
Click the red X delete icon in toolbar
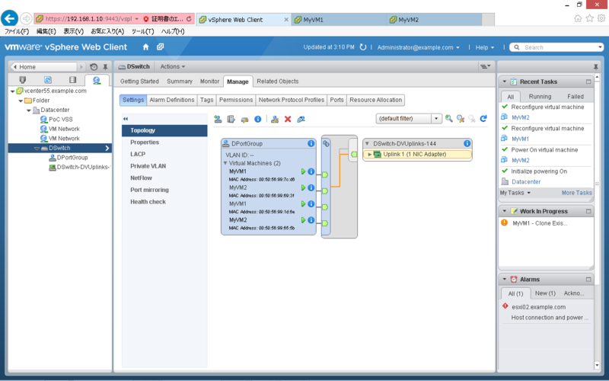(288, 119)
